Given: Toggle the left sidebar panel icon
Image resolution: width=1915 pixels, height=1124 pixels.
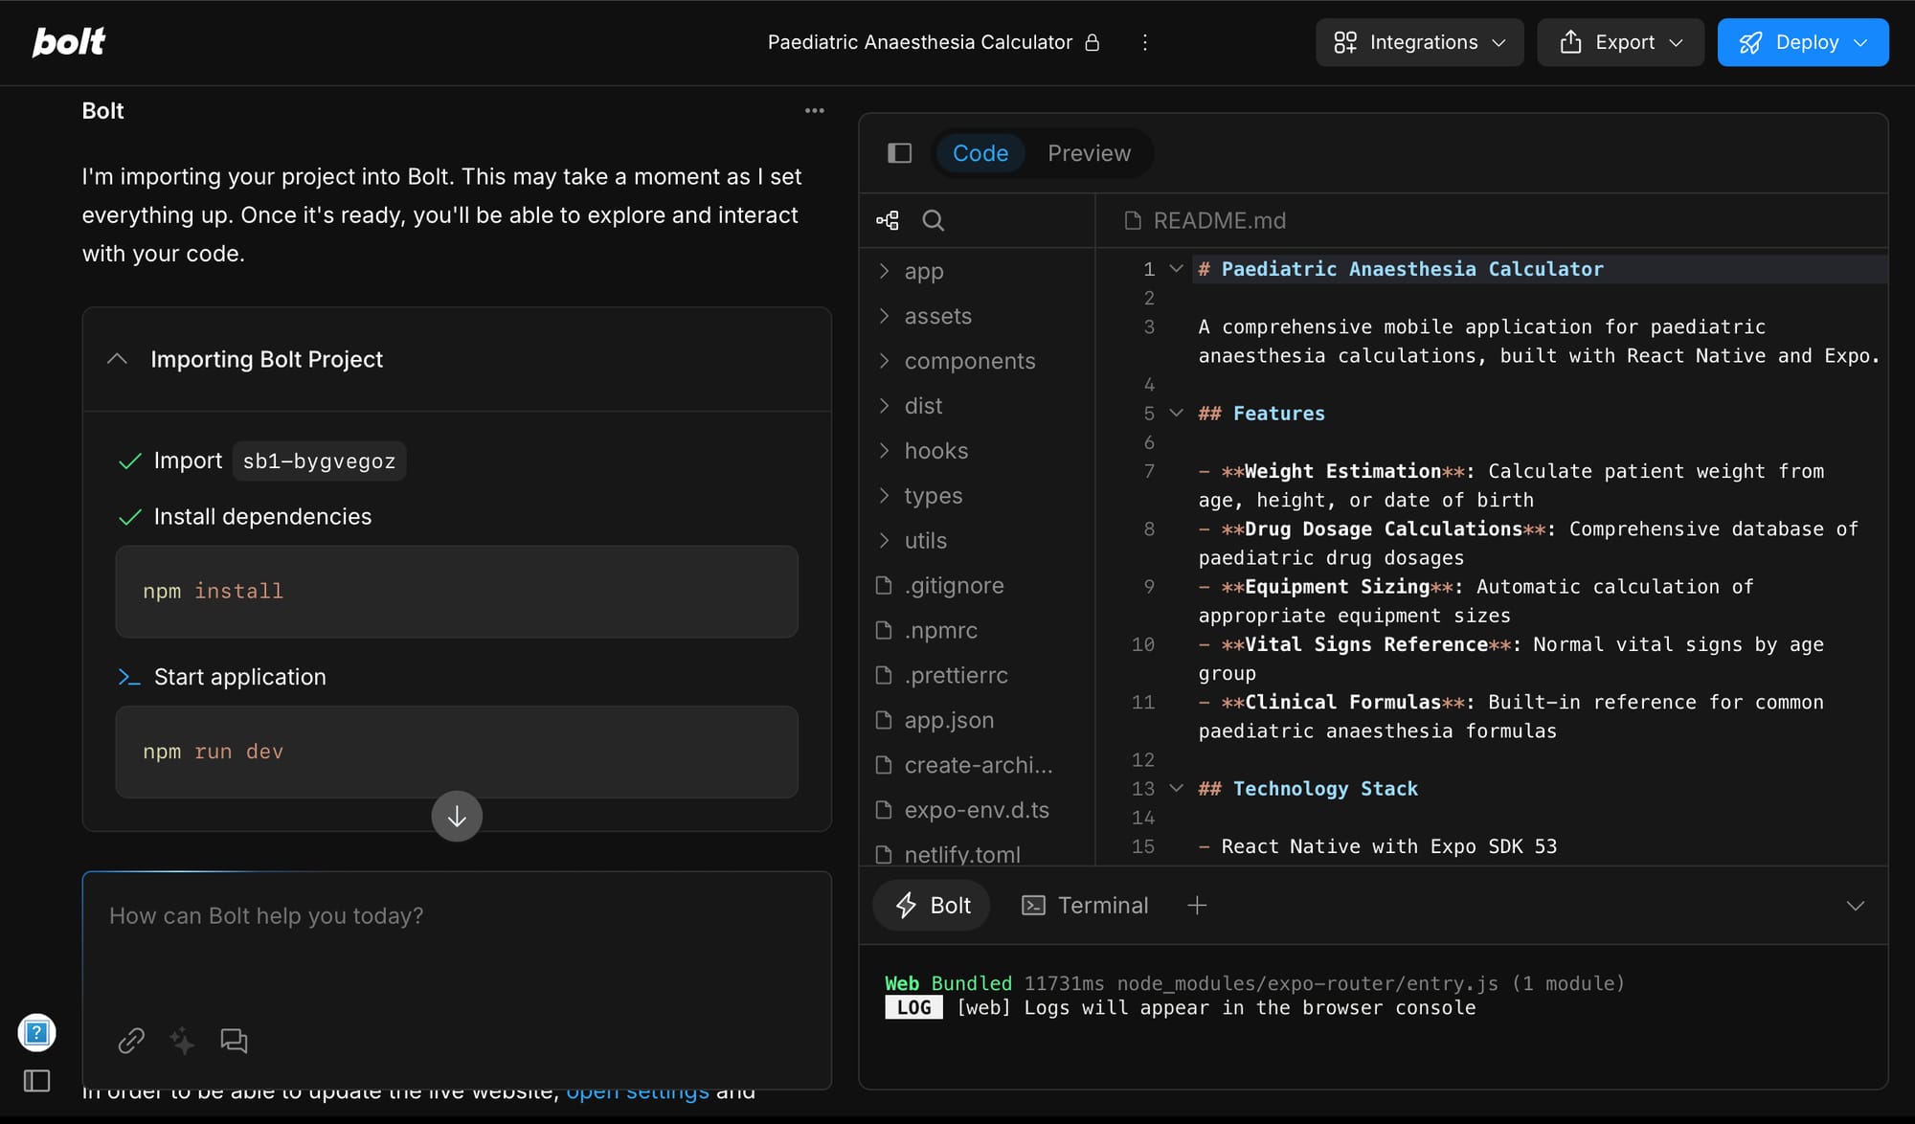Looking at the screenshot, I should (36, 1081).
